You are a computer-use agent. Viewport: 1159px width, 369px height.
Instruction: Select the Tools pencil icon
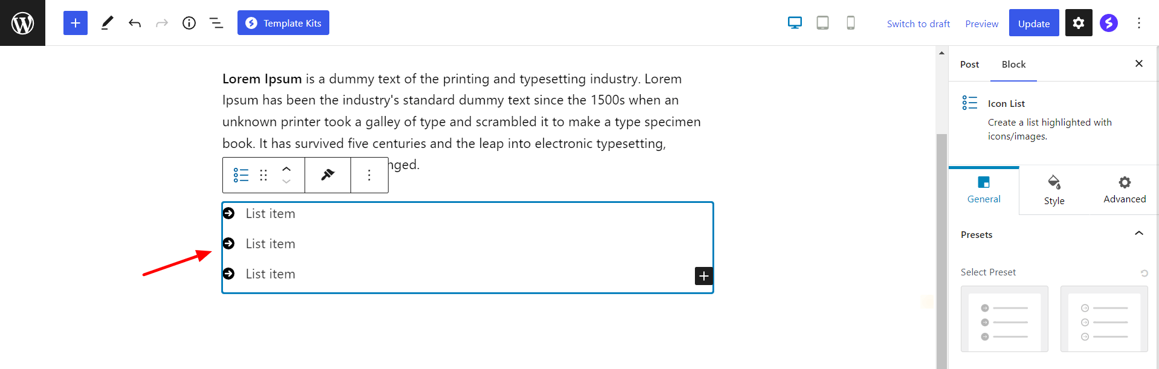click(108, 22)
